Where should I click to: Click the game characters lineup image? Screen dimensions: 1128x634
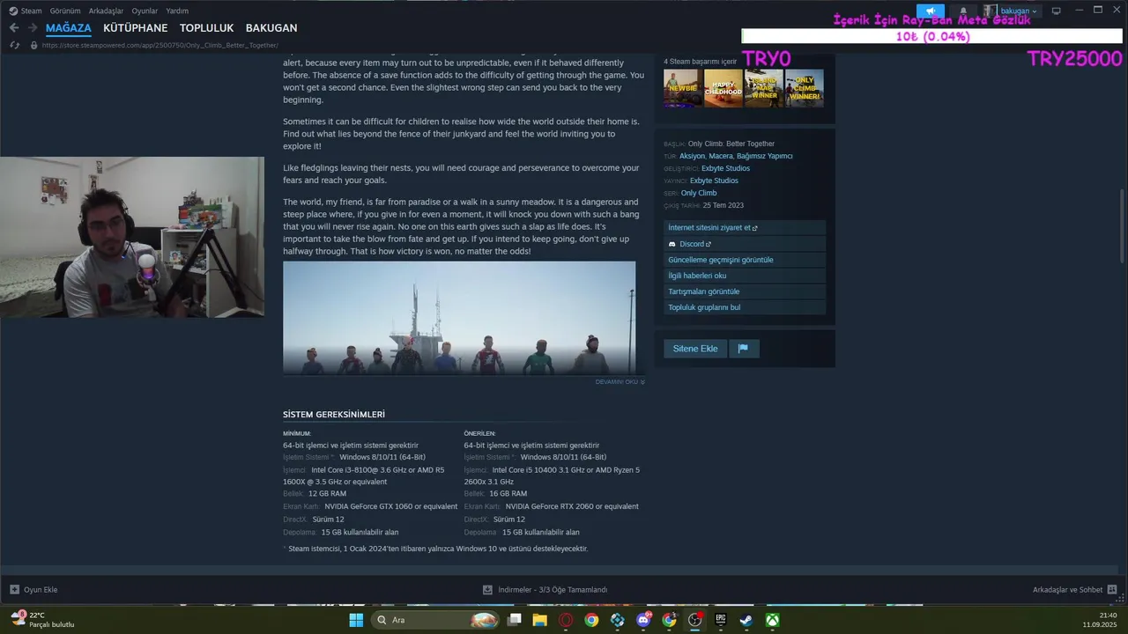[459, 318]
